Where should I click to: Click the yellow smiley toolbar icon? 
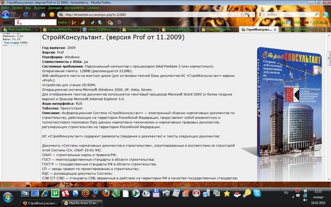coord(52,14)
